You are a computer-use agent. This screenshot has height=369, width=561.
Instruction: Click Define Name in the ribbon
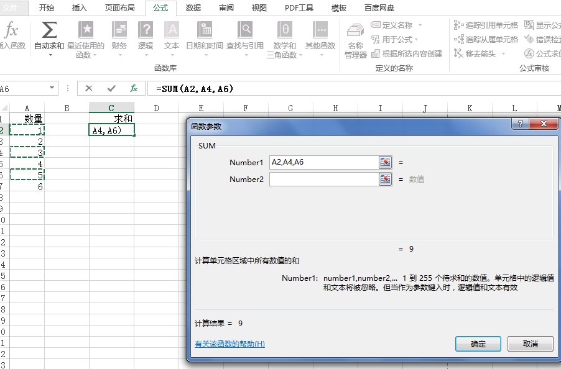tap(391, 25)
